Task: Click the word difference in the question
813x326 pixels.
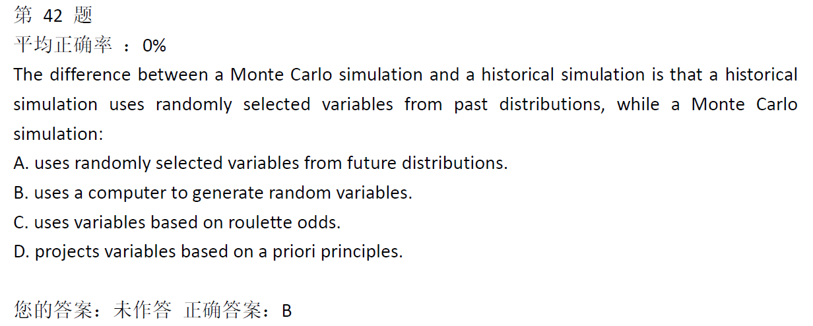Action: pos(89,75)
